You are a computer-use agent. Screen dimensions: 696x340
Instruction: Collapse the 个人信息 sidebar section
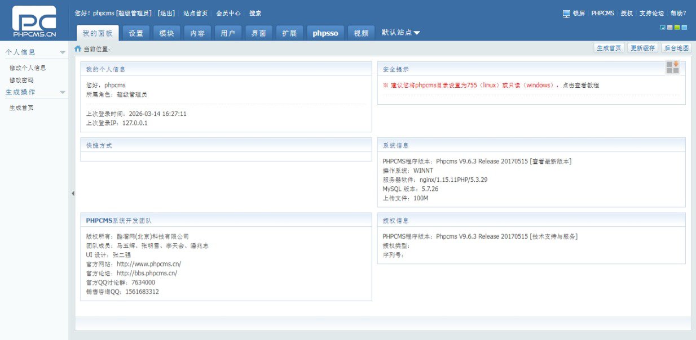click(x=63, y=52)
